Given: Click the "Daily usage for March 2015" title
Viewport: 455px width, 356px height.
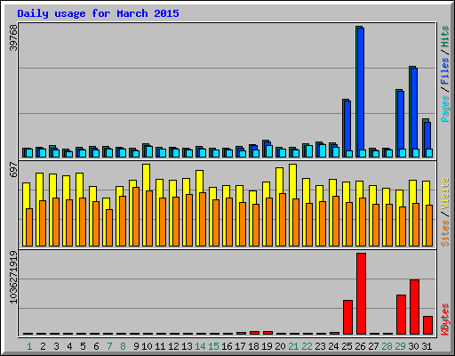Looking at the screenshot, I should 98,13.
